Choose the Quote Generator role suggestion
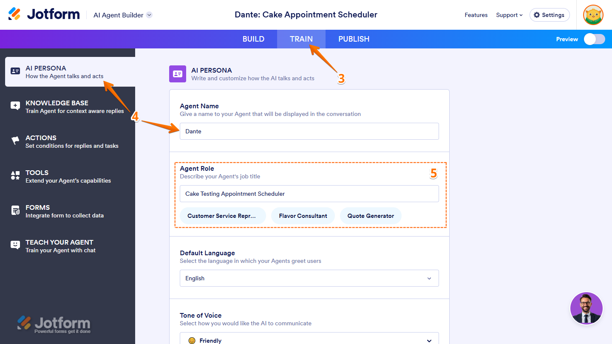 pos(371,216)
